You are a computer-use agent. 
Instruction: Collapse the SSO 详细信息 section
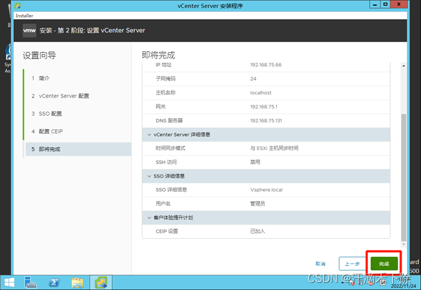[150, 175]
